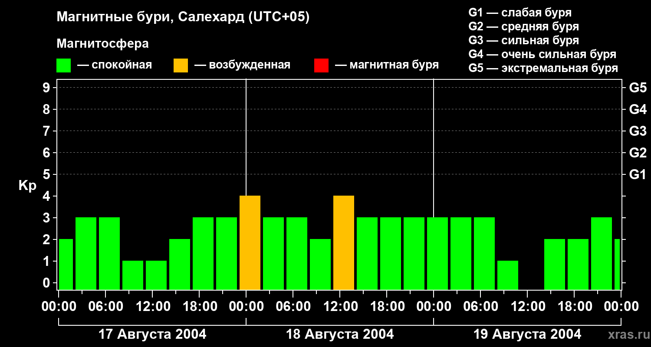Screen dimensions: 651x347
Task: Click the '06:00' time label under 17 August
Action: [x=105, y=306]
